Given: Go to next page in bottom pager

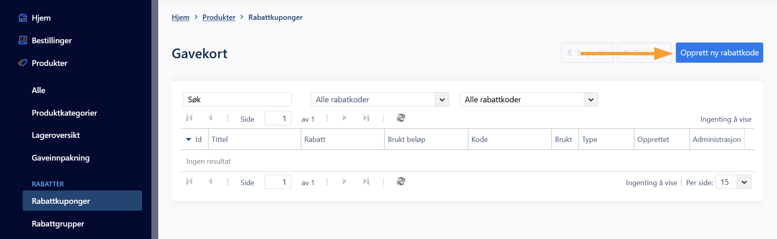Looking at the screenshot, I should click(344, 181).
